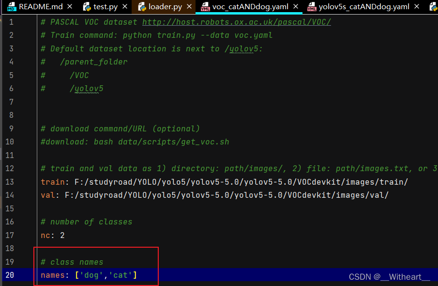Image resolution: width=438 pixels, height=286 pixels.
Task: Click the '/parent_folder' comment text
Action: [93, 62]
